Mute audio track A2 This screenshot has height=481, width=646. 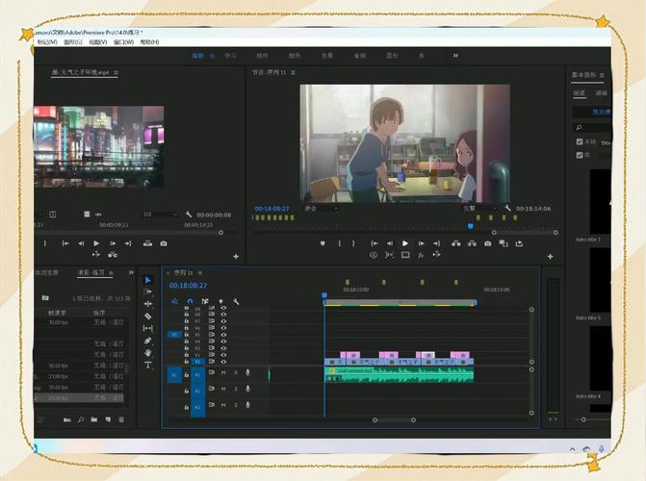point(223,389)
